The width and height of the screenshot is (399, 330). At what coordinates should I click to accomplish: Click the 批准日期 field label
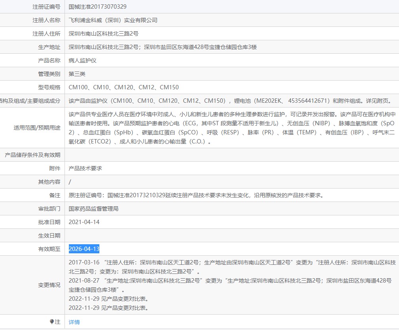pyautogui.click(x=49, y=222)
